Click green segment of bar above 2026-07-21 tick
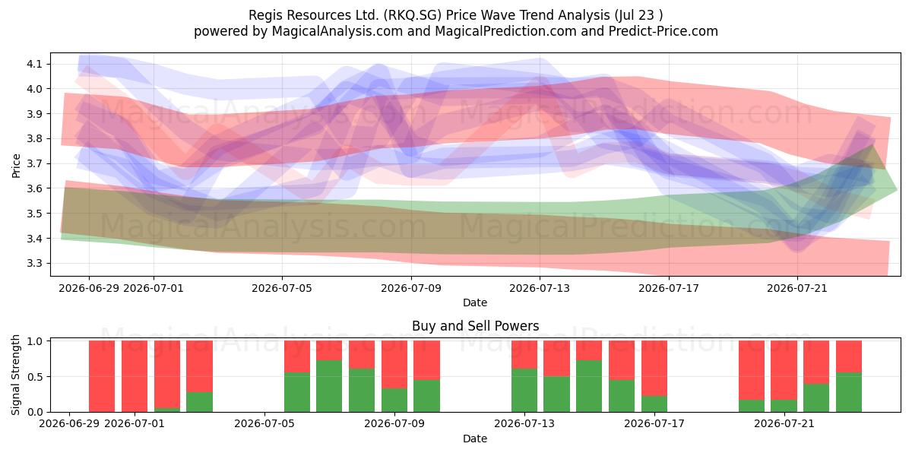Screen dimensions: 912x456 784,406
